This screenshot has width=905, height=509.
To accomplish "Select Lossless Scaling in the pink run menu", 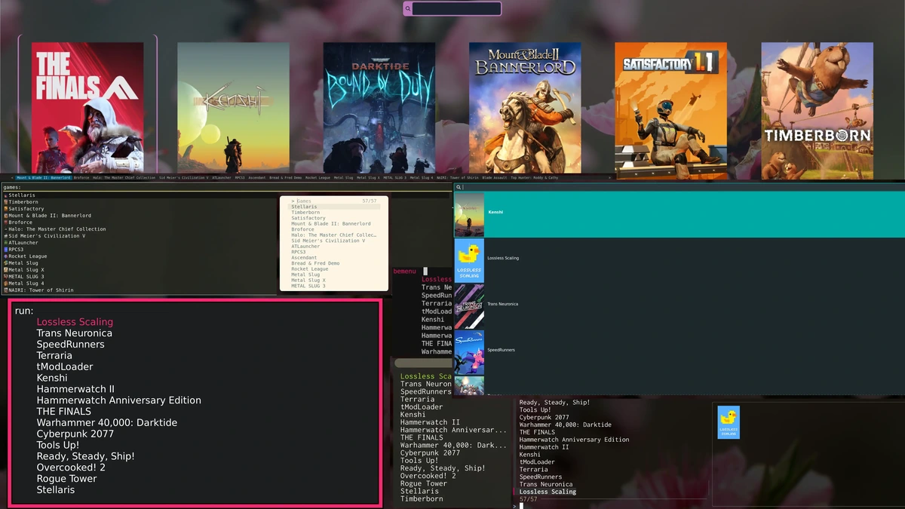I will 75,321.
